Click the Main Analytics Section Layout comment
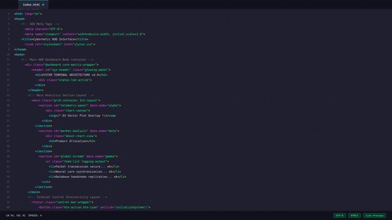 coord(61,95)
